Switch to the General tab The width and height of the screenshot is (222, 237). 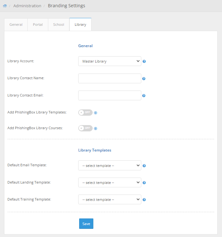click(x=16, y=25)
